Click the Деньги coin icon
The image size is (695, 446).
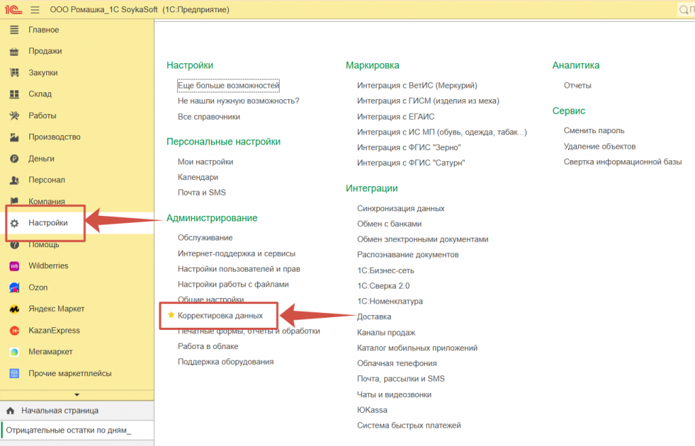point(14,159)
